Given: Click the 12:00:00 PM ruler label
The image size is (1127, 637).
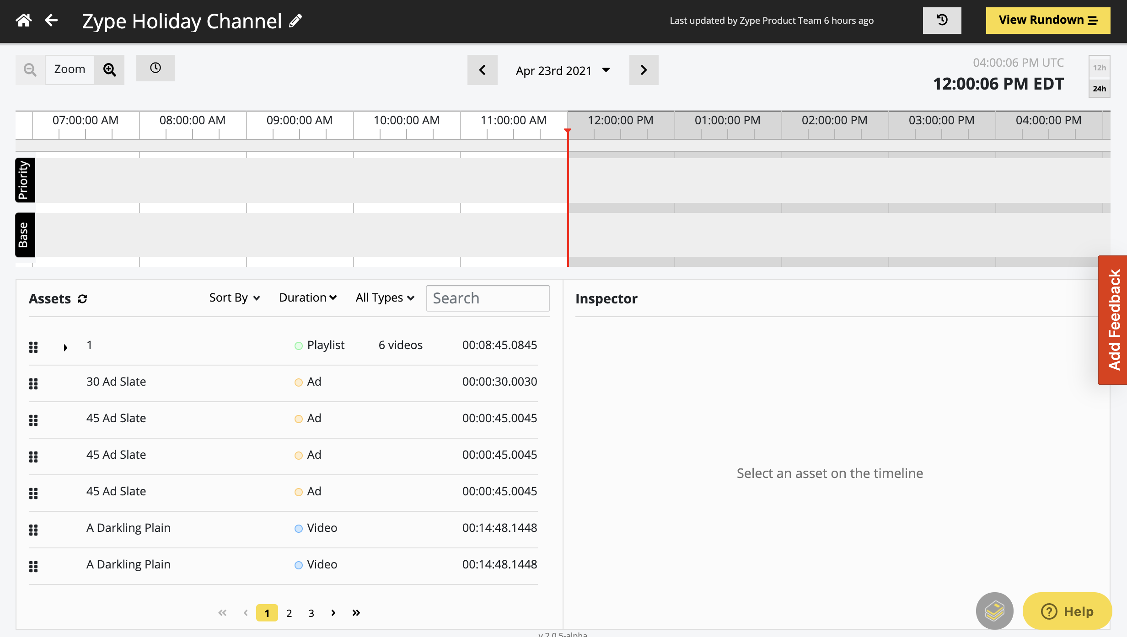Looking at the screenshot, I should (x=620, y=120).
